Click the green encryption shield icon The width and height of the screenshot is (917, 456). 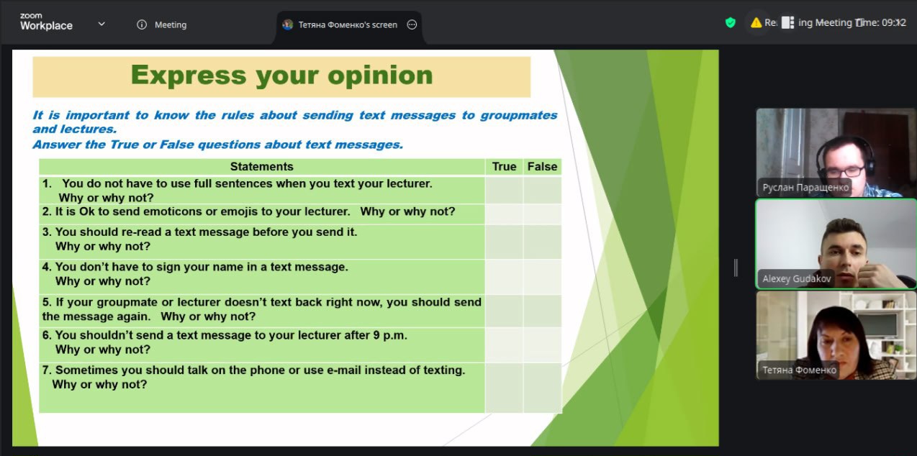click(731, 22)
